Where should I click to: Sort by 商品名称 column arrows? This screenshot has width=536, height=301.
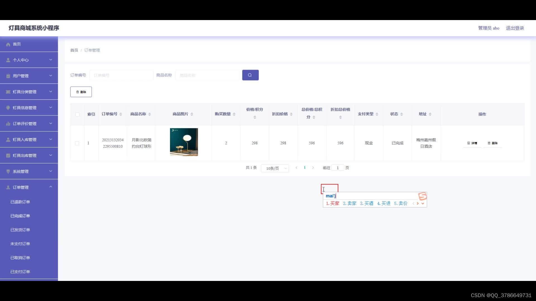click(x=149, y=114)
